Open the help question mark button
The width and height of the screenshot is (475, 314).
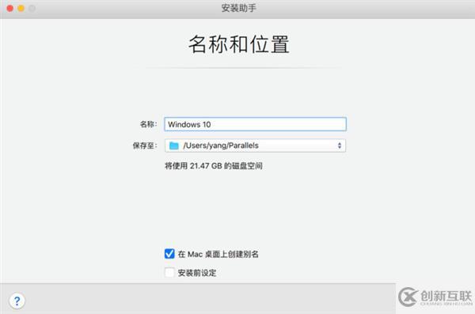pyautogui.click(x=17, y=301)
